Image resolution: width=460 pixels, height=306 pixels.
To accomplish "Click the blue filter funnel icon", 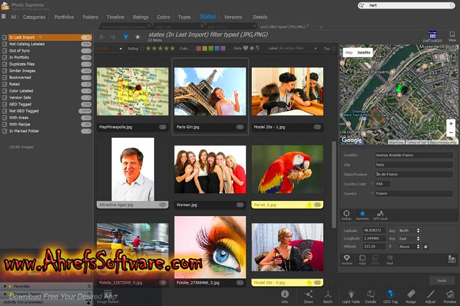I will (x=126, y=37).
